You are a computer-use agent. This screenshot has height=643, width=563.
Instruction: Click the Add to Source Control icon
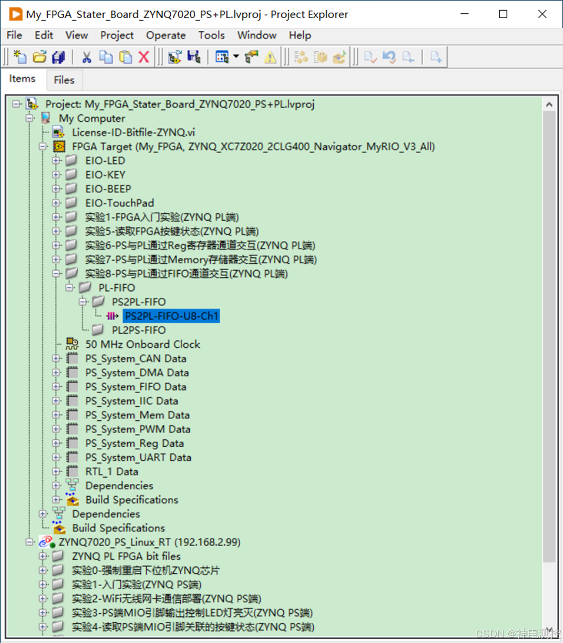tap(436, 57)
